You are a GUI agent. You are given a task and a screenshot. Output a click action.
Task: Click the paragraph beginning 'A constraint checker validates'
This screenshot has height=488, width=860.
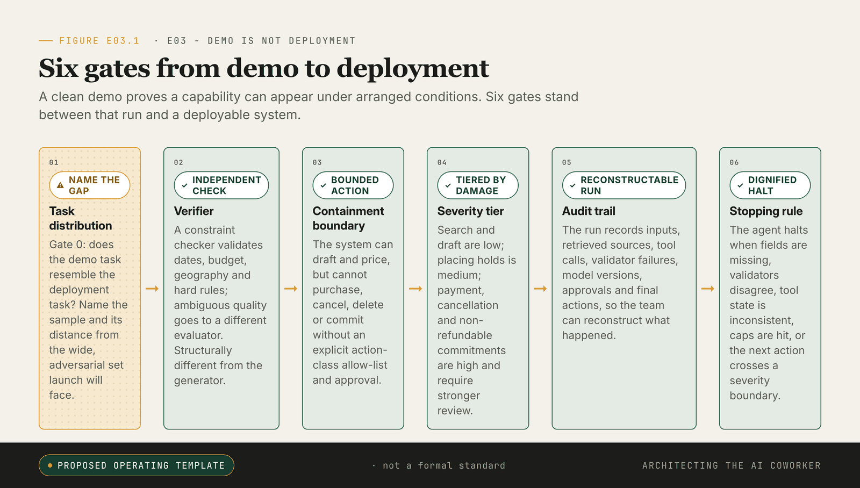click(220, 305)
